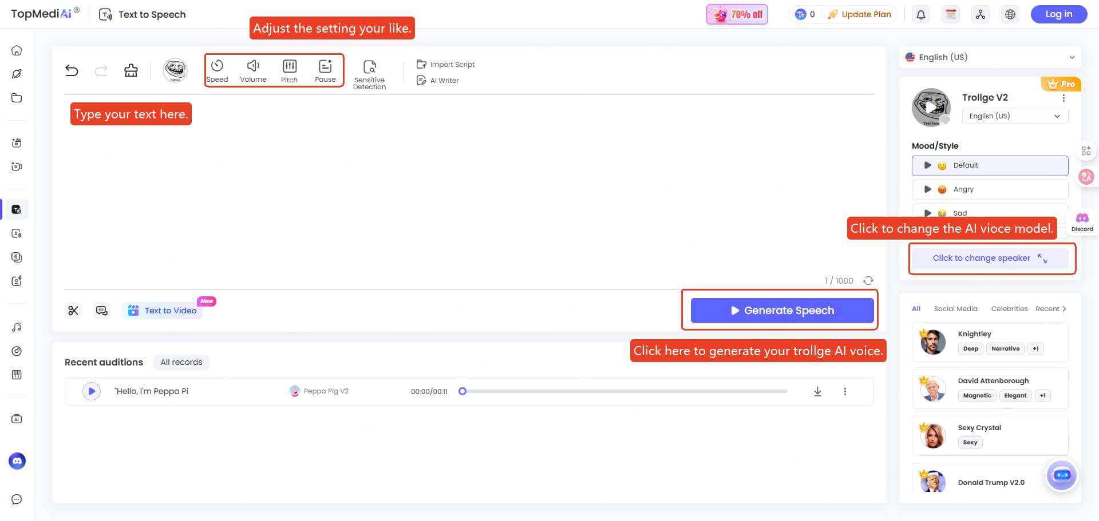Click the undo arrow in the editor toolbar
Image resolution: width=1099 pixels, height=521 pixels.
click(72, 70)
